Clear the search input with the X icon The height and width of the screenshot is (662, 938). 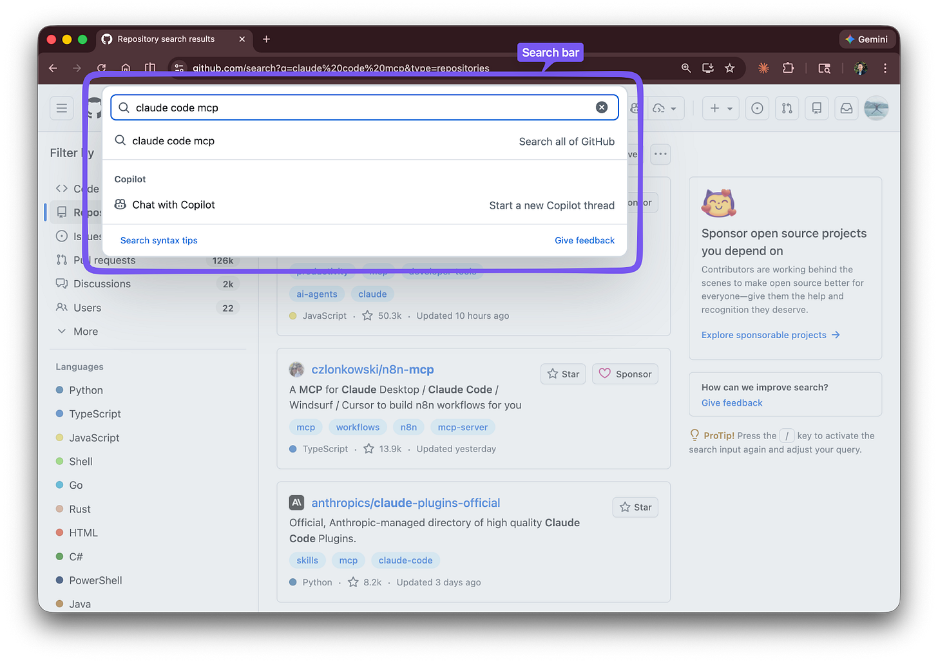coord(602,108)
